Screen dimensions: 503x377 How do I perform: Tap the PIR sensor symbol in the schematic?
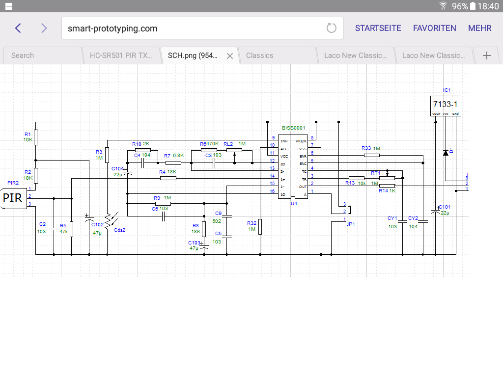tap(13, 198)
